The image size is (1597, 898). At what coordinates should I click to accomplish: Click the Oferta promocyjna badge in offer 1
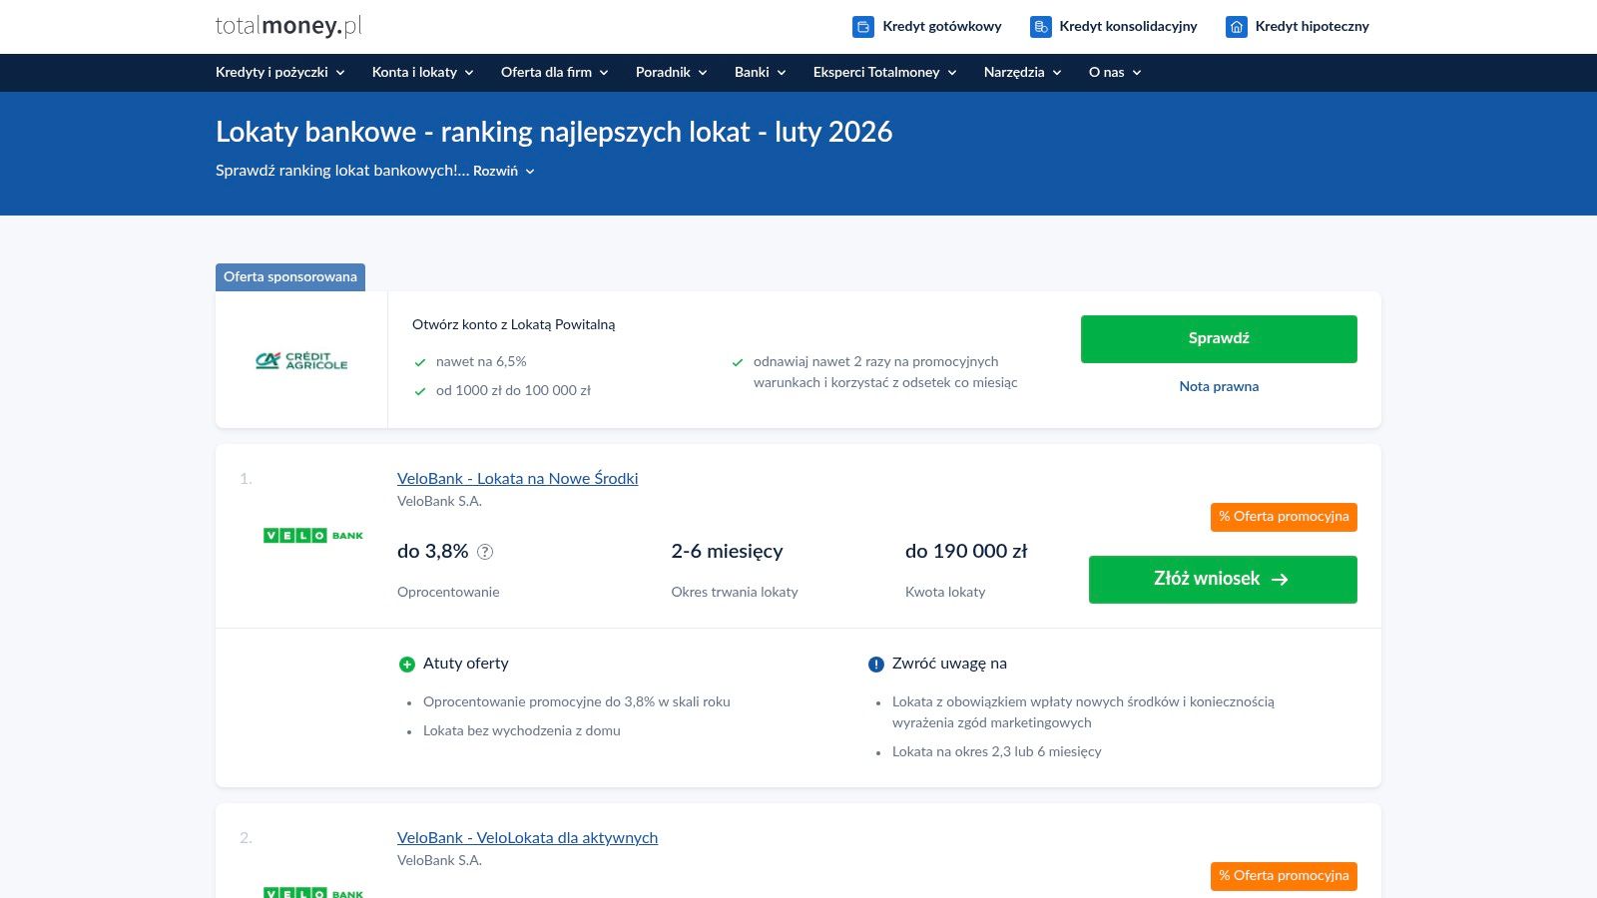pos(1284,517)
